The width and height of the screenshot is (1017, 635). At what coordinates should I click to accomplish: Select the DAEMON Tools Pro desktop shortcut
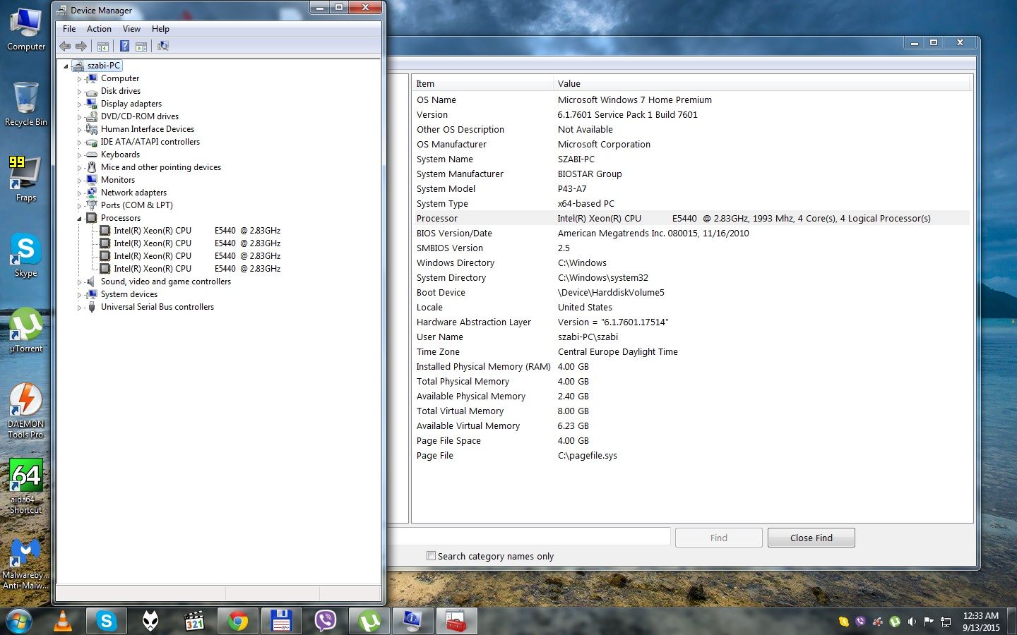[x=26, y=411]
